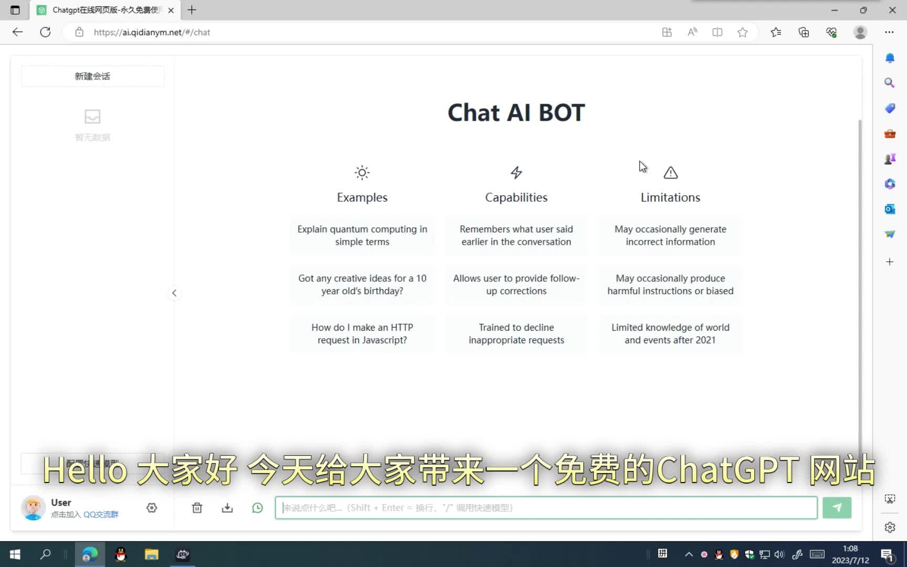Show hidden system tray icons
The width and height of the screenshot is (907, 567).
[x=689, y=554]
